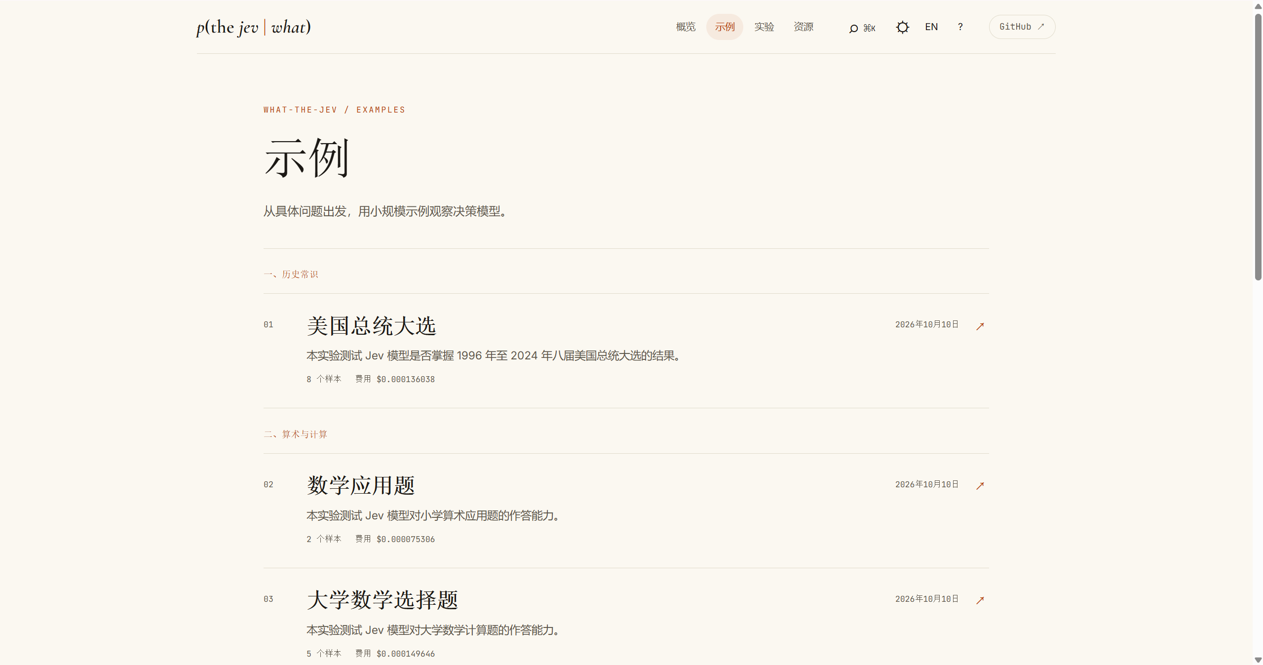
Task: Click the 示例 page heading
Action: click(x=306, y=158)
